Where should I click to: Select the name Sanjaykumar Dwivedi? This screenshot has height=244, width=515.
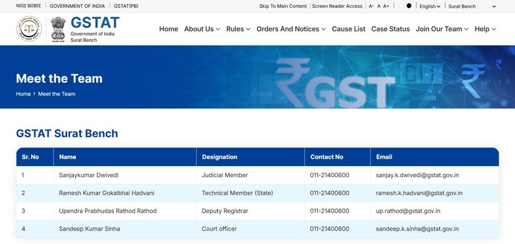click(x=89, y=175)
